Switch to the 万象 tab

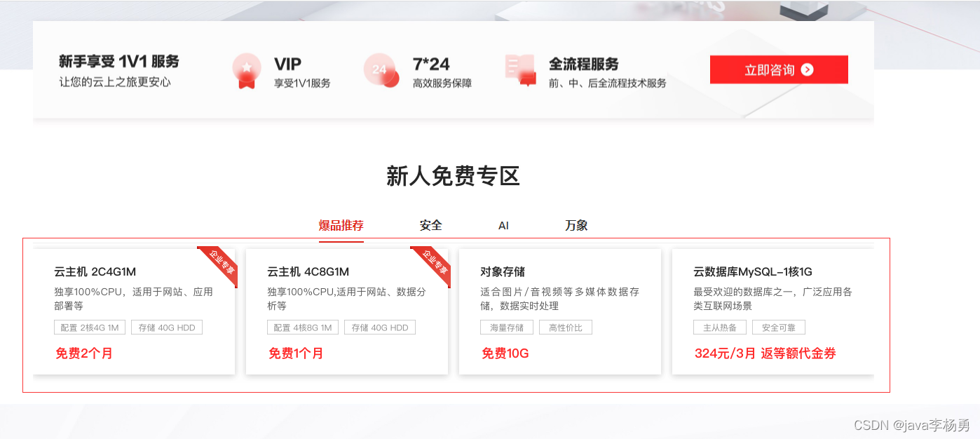click(576, 226)
